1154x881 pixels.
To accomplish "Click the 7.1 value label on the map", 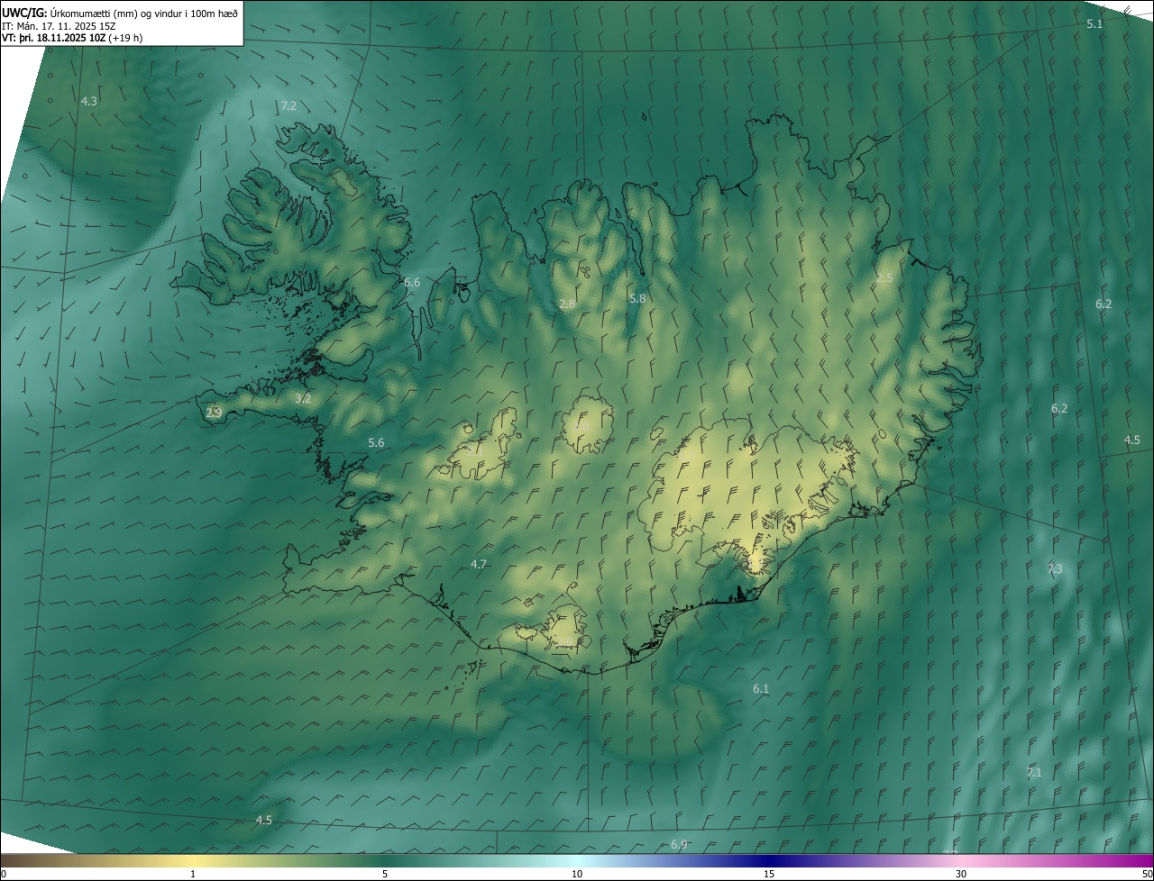I will (x=1034, y=773).
